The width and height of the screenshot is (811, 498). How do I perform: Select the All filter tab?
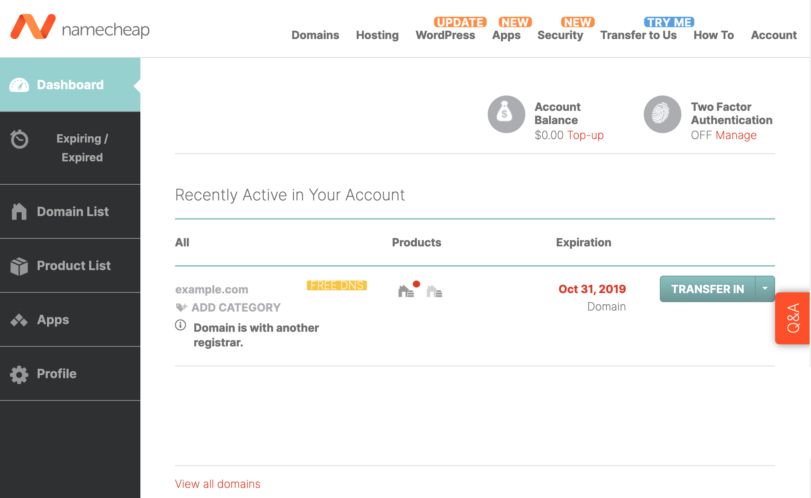pyautogui.click(x=182, y=242)
